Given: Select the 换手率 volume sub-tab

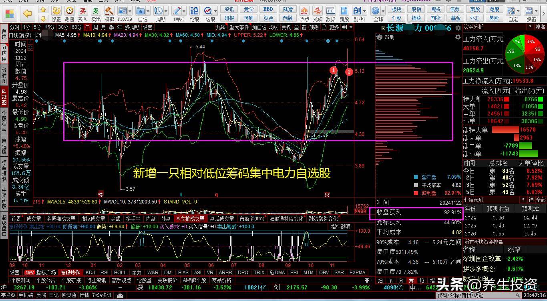Looking at the screenshot, I should pyautogui.click(x=133, y=219).
